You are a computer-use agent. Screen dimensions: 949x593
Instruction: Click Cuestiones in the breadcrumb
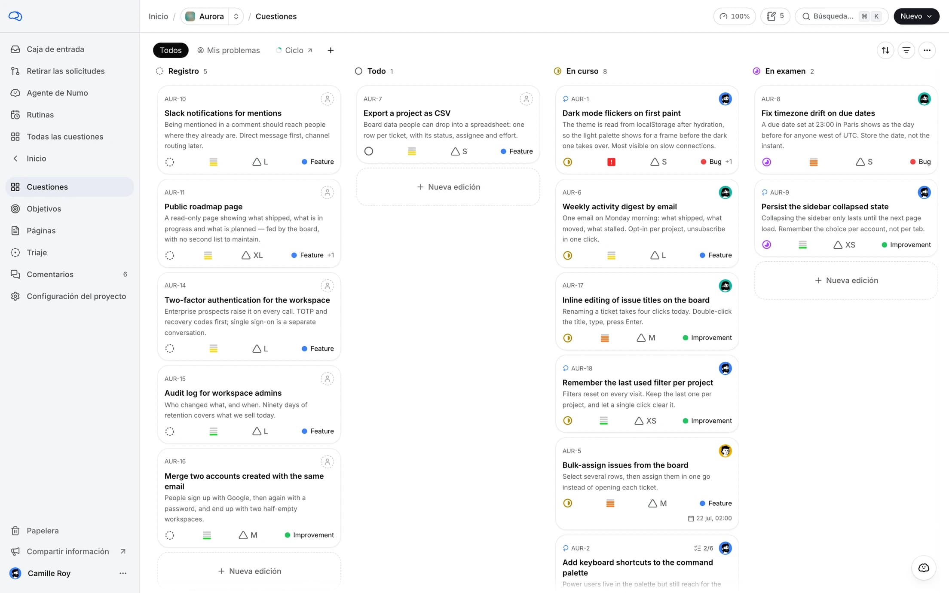click(276, 16)
